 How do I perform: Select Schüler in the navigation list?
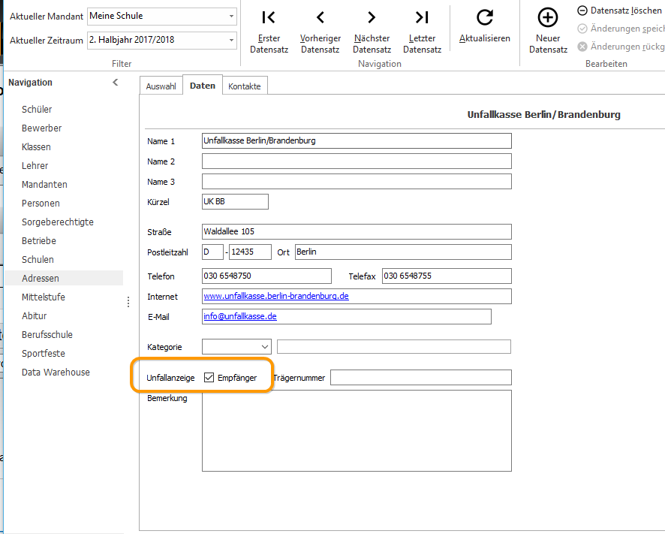point(37,109)
